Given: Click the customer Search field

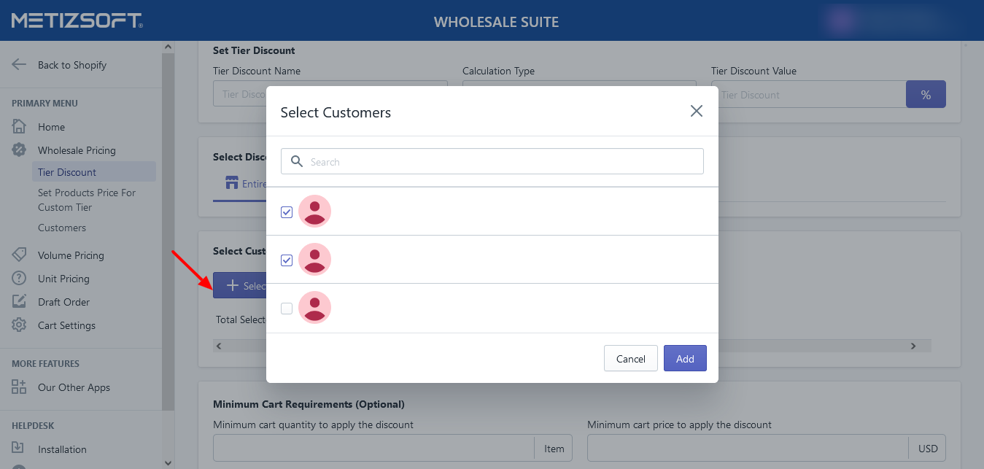Looking at the screenshot, I should 492,162.
